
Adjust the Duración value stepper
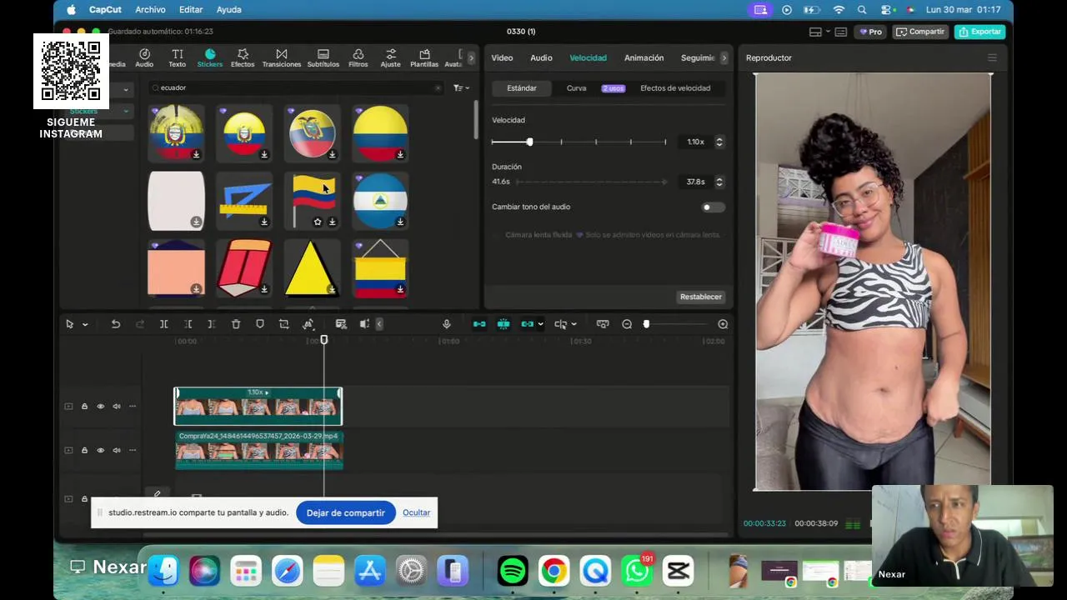point(719,182)
